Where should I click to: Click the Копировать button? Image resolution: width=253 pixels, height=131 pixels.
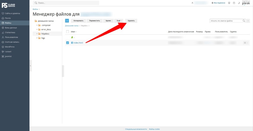click(78, 21)
